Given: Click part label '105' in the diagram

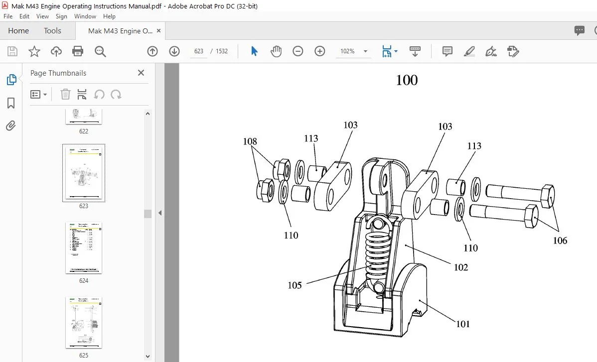Looking at the screenshot, I should coord(295,285).
